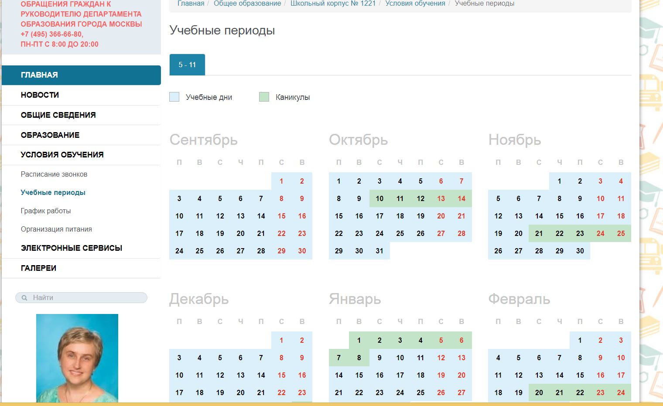Open the График работы link
663x406 pixels.
46,211
